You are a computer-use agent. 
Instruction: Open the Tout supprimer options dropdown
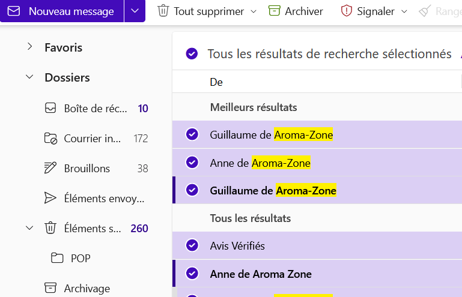[x=253, y=11]
